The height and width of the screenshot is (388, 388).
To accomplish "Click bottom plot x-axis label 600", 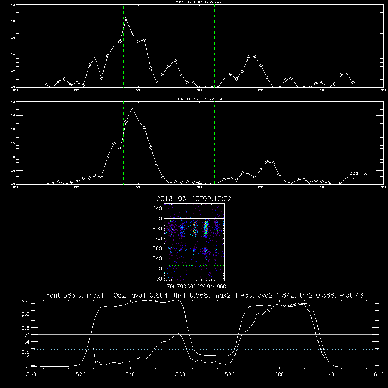I will (x=280, y=375).
